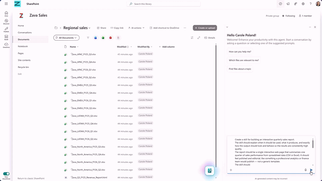The height and width of the screenshot is (181, 322).
Task: Click the microphone icon in chat box
Action: pyautogui.click(x=305, y=170)
